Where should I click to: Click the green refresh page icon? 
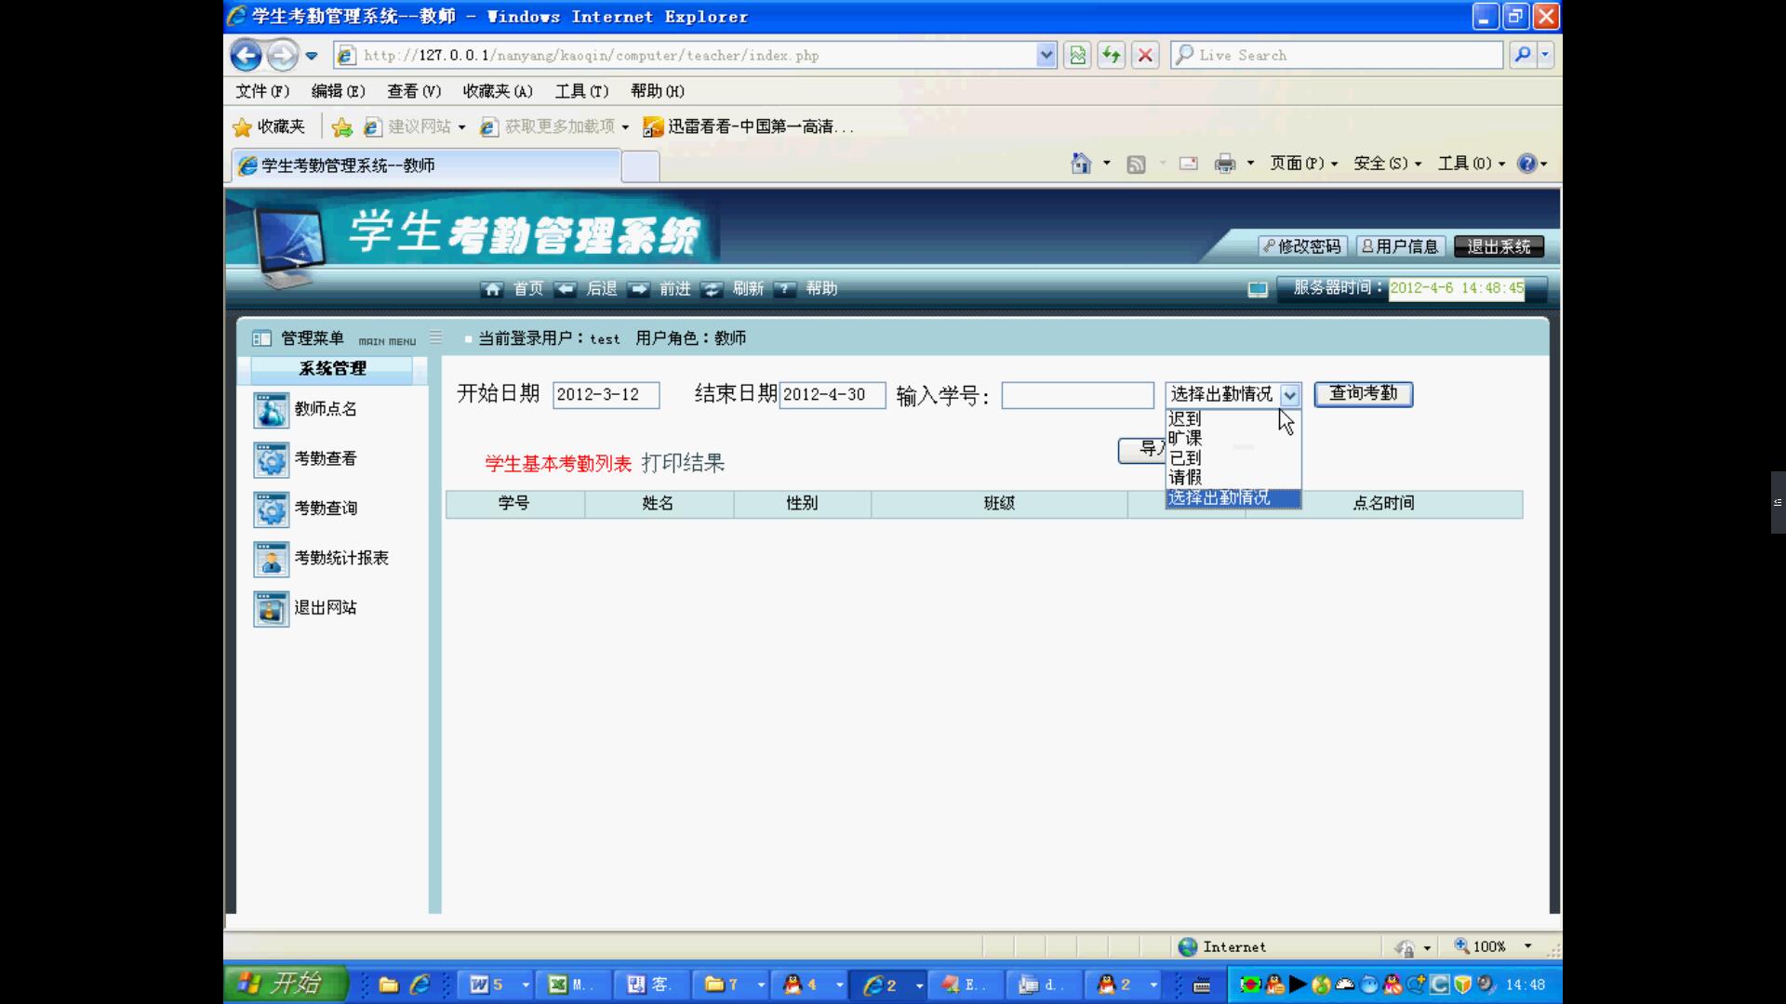coord(1112,56)
